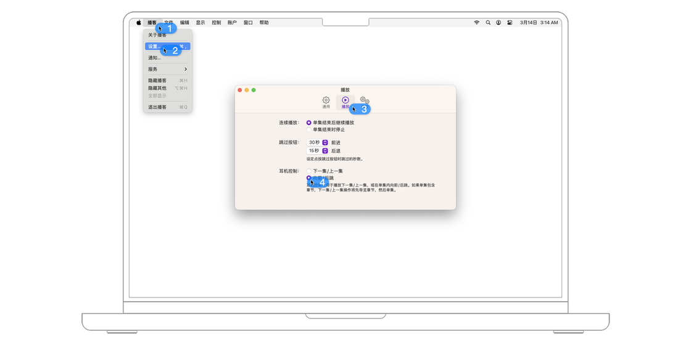Select 隐藏播客 from the menu
This screenshot has width=691, height=345.
click(x=158, y=81)
